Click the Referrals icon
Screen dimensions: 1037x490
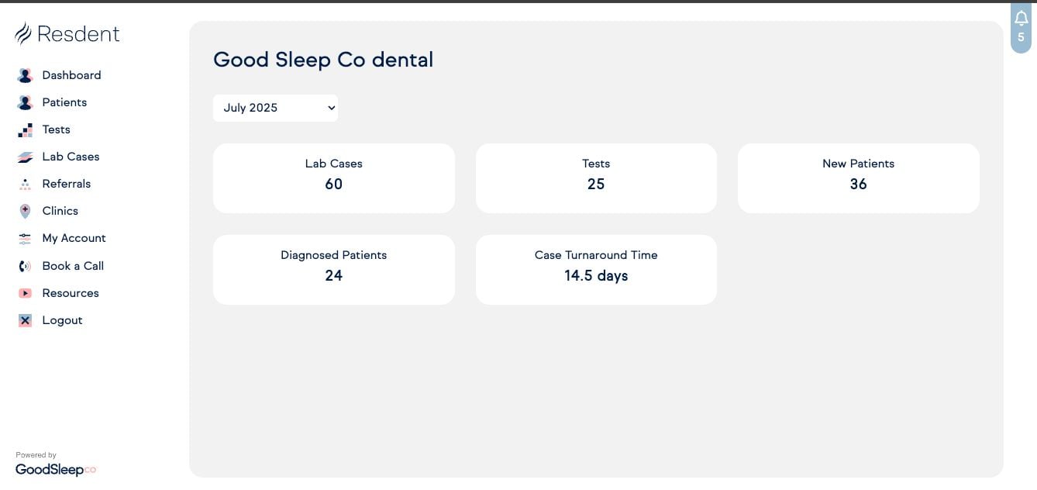click(25, 185)
